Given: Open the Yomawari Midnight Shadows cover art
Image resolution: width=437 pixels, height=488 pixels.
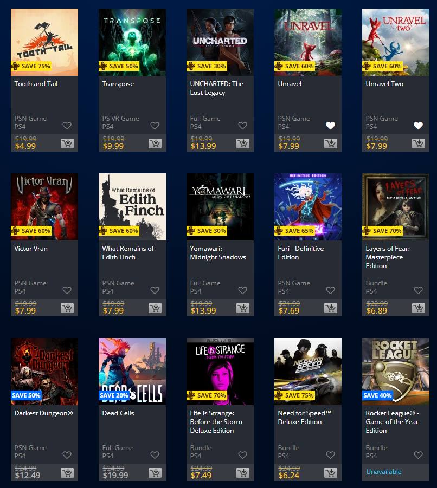Looking at the screenshot, I should point(220,207).
